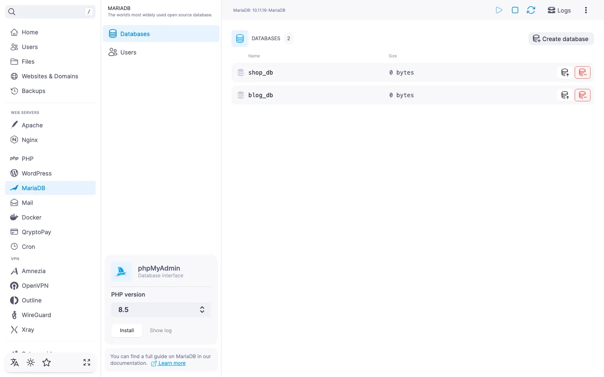Click the MariaDB version text 10.11.16-MariaDB
604x377 pixels.
click(259, 10)
